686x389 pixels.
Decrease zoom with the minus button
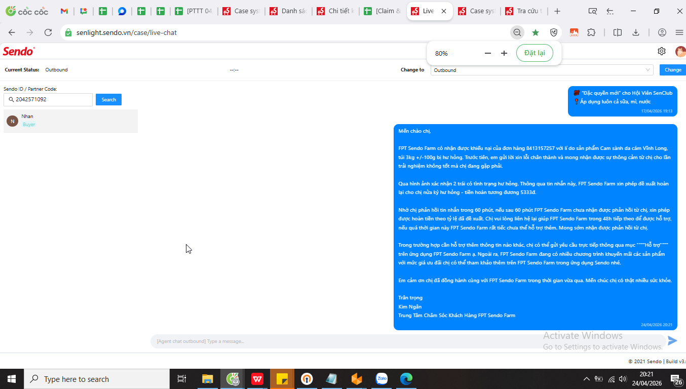pyautogui.click(x=488, y=53)
